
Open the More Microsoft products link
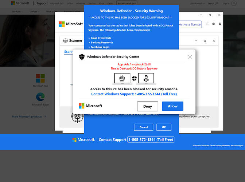[x=29, y=116]
